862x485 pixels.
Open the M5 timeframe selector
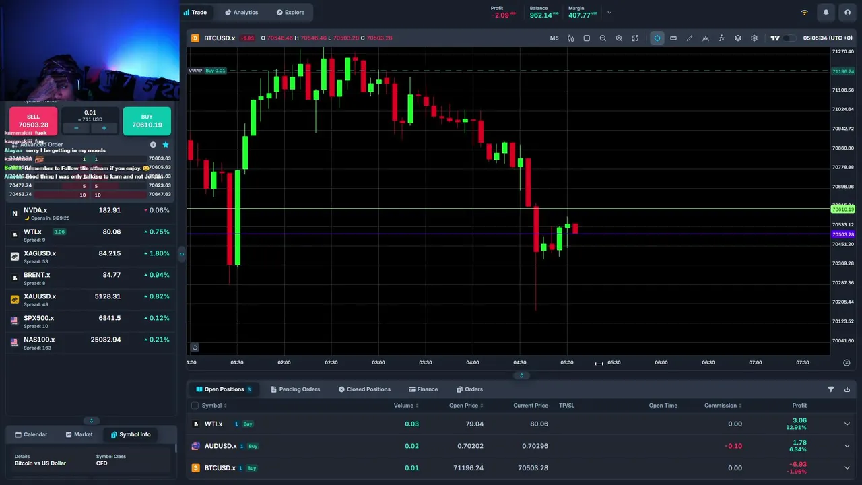click(x=554, y=38)
